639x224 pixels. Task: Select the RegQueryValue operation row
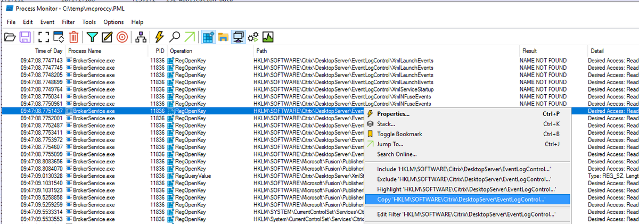click(x=319, y=176)
